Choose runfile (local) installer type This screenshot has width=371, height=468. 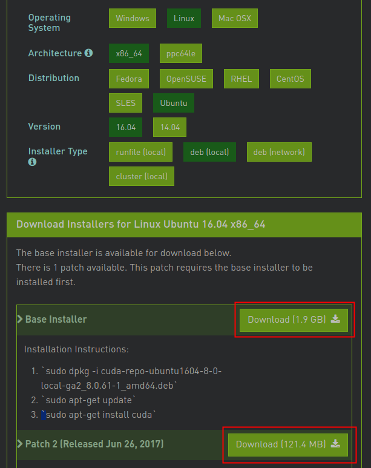141,152
